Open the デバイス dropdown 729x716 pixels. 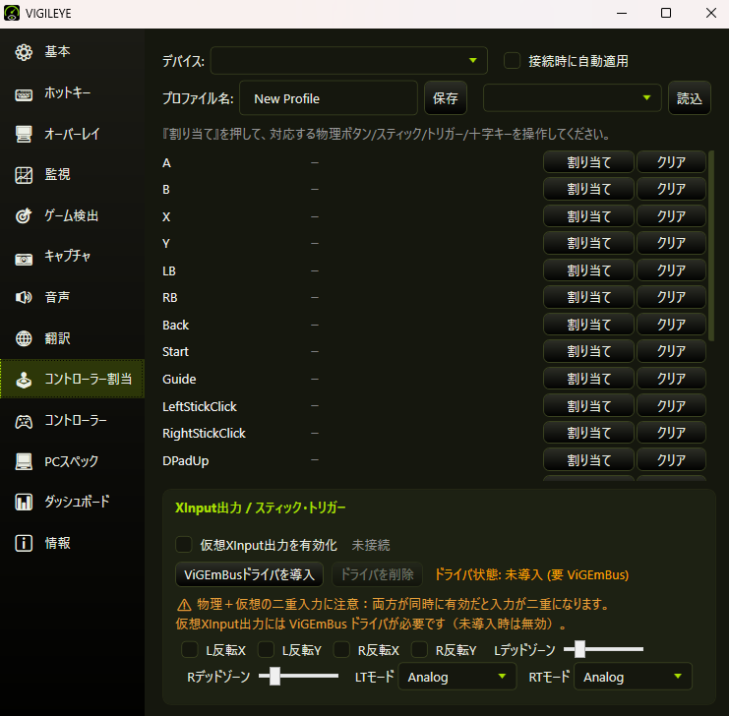(x=348, y=60)
